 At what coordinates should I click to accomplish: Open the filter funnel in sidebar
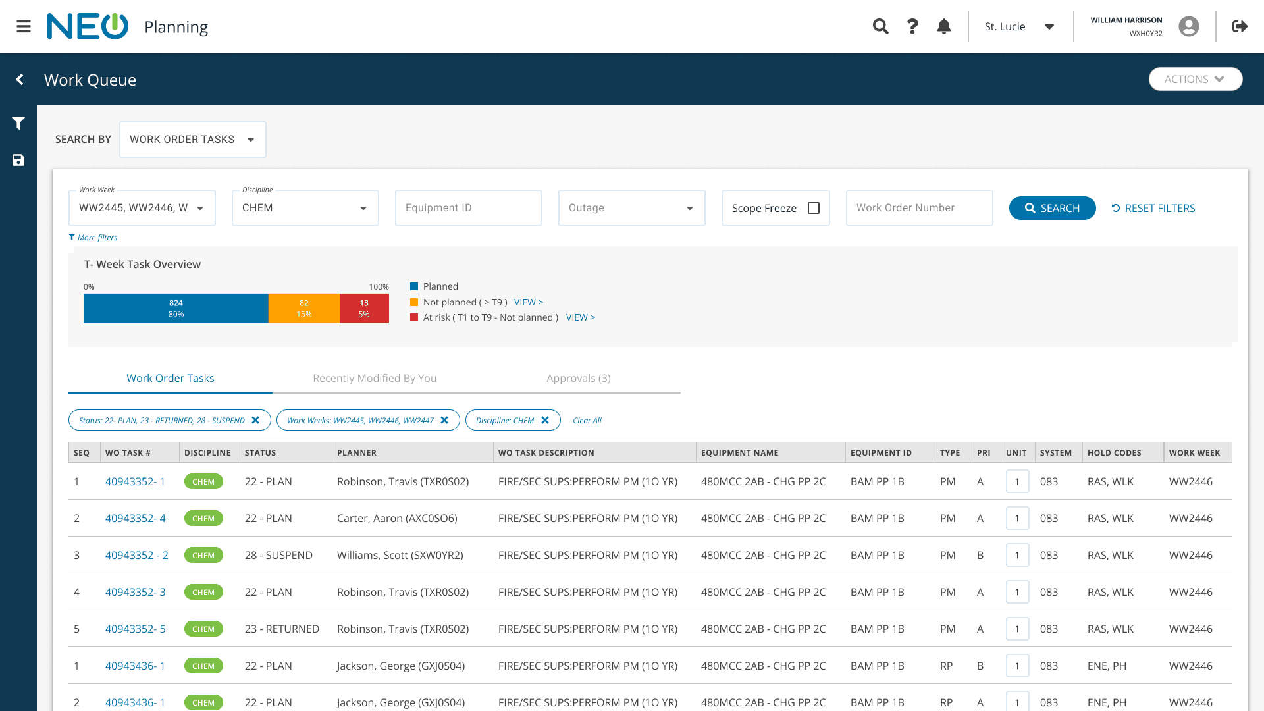point(18,123)
